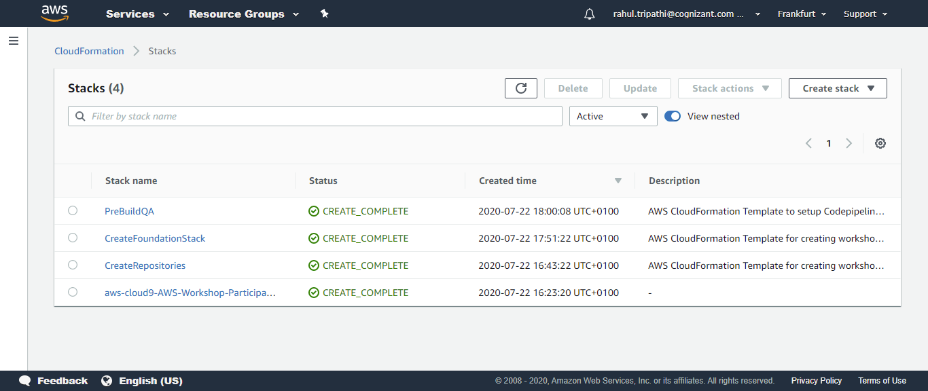Click the Stacks (4) heading
This screenshot has width=928, height=391.
96,88
